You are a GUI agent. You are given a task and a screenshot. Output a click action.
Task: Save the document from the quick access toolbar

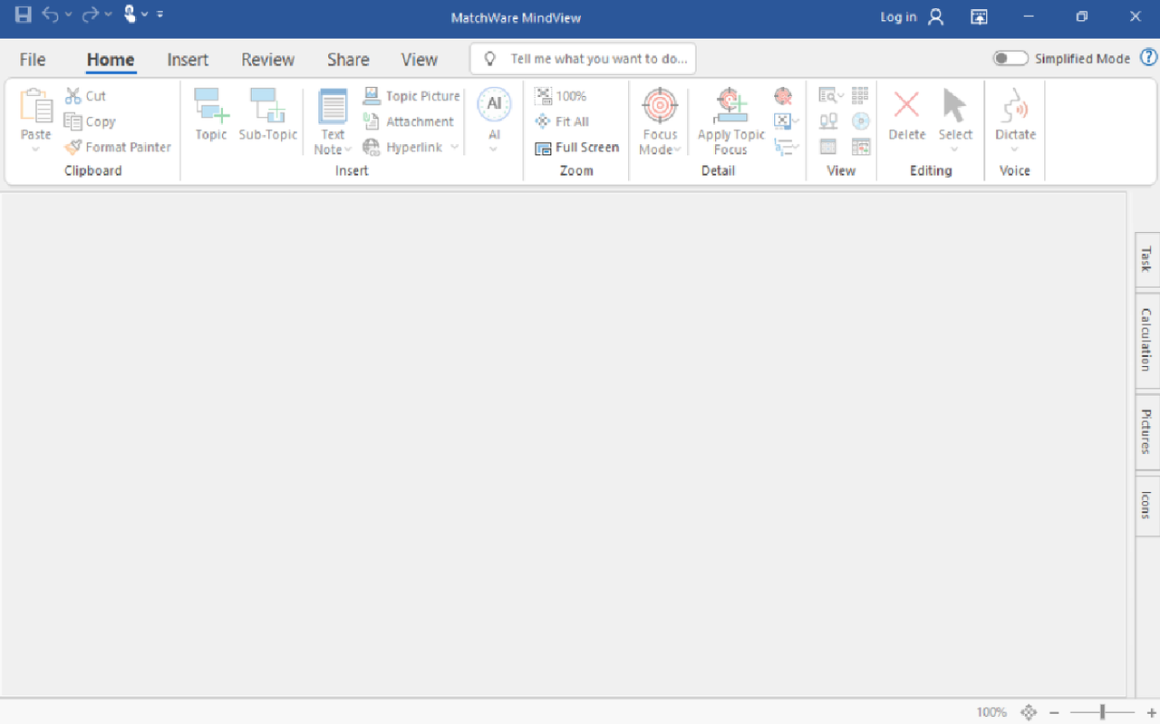tap(24, 14)
